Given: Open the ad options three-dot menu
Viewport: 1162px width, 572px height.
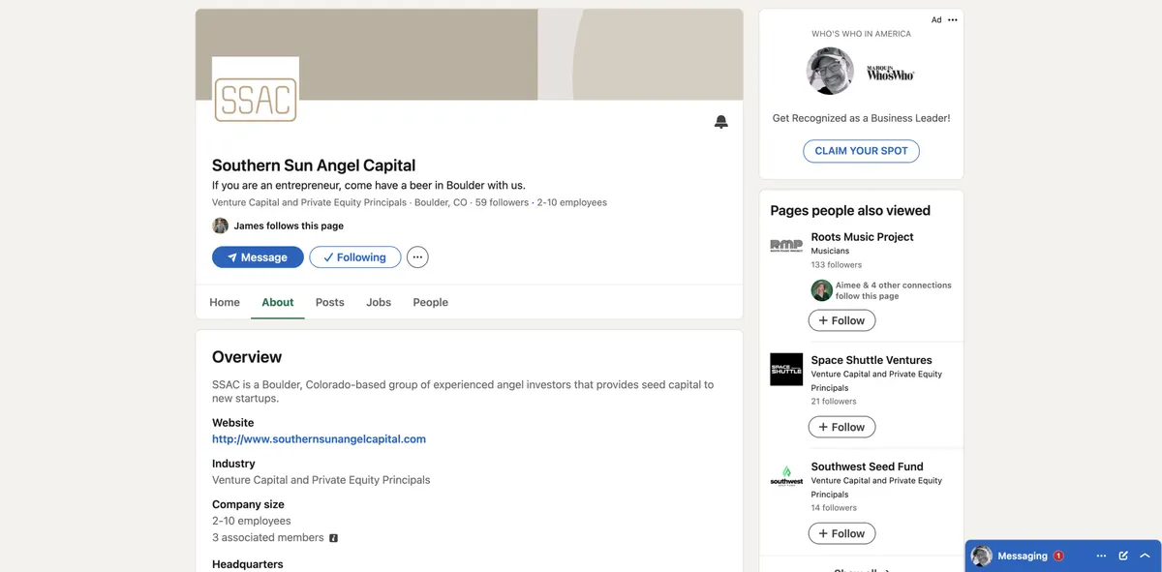Looking at the screenshot, I should pyautogui.click(x=953, y=20).
